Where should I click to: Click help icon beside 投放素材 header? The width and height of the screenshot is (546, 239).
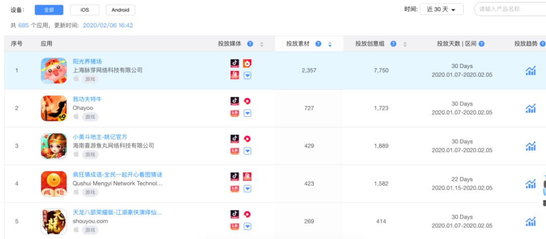tap(318, 44)
